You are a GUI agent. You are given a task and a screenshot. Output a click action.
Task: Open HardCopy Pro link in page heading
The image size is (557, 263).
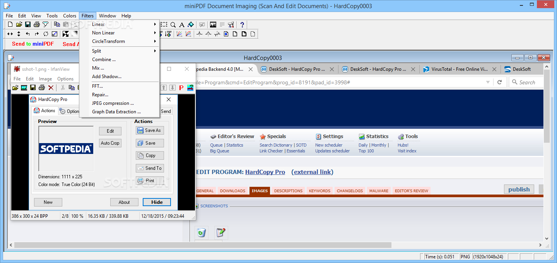pos(265,172)
